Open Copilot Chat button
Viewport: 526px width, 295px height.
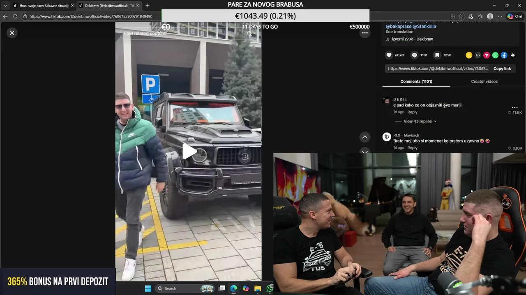pyautogui.click(x=514, y=16)
